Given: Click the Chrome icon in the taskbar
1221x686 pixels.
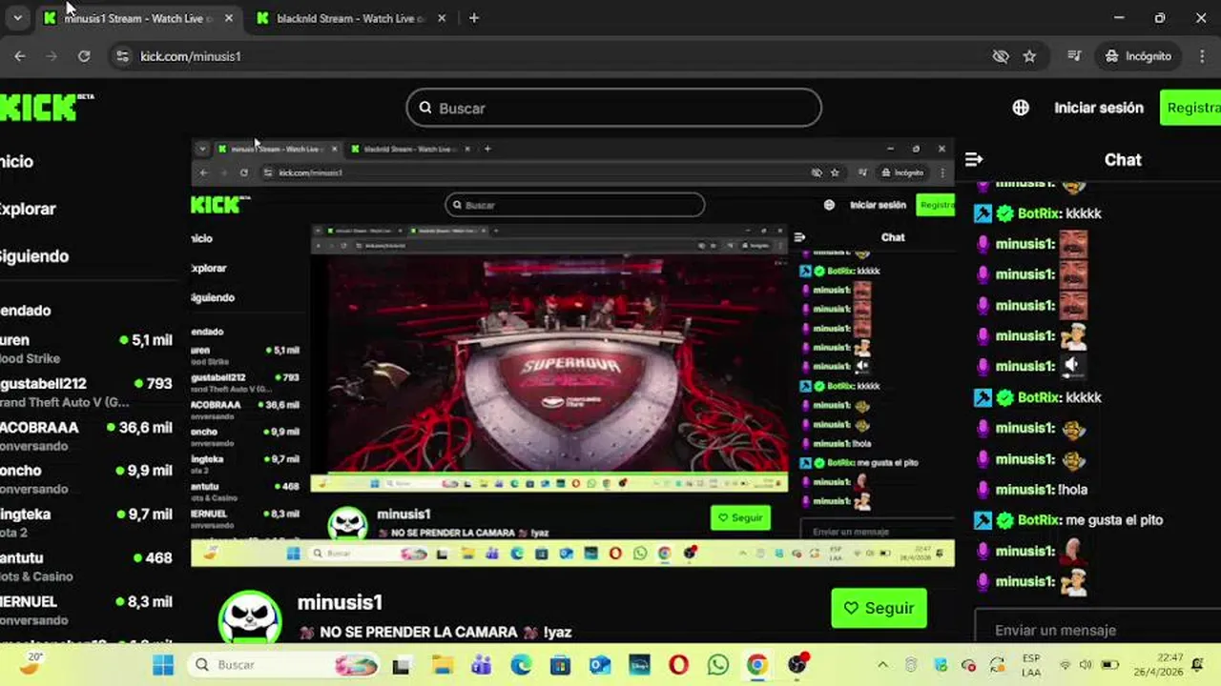Looking at the screenshot, I should coord(757,665).
